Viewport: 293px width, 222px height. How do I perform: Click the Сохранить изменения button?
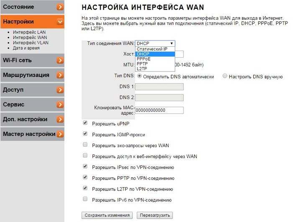[x=107, y=215]
